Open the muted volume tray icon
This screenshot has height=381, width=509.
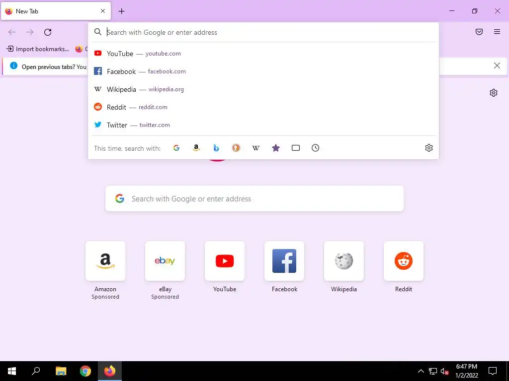[445, 371]
